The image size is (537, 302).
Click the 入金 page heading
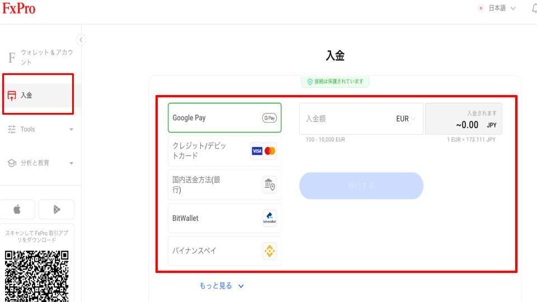[x=335, y=55]
